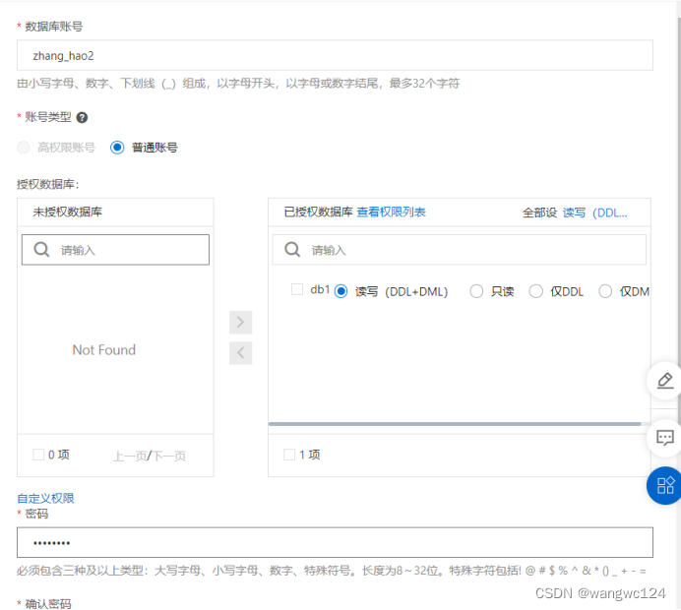
Task: Choose the 仅DM... permission for db1
Action: pyautogui.click(x=605, y=291)
